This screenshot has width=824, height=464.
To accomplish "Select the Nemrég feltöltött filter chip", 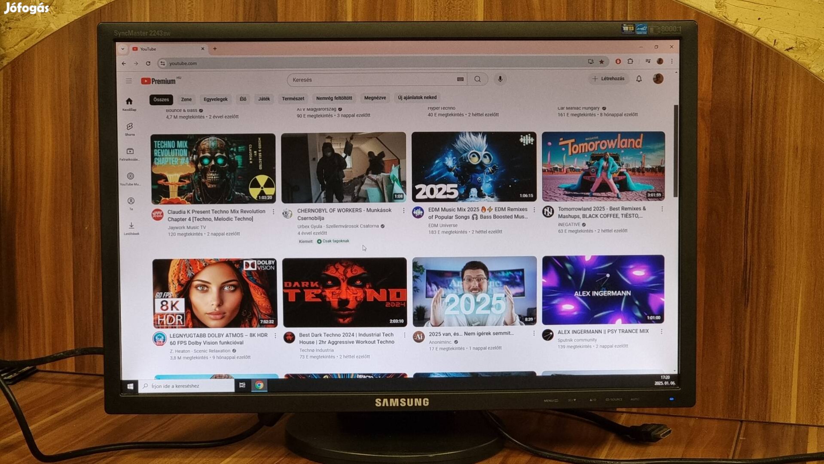I will [x=334, y=98].
